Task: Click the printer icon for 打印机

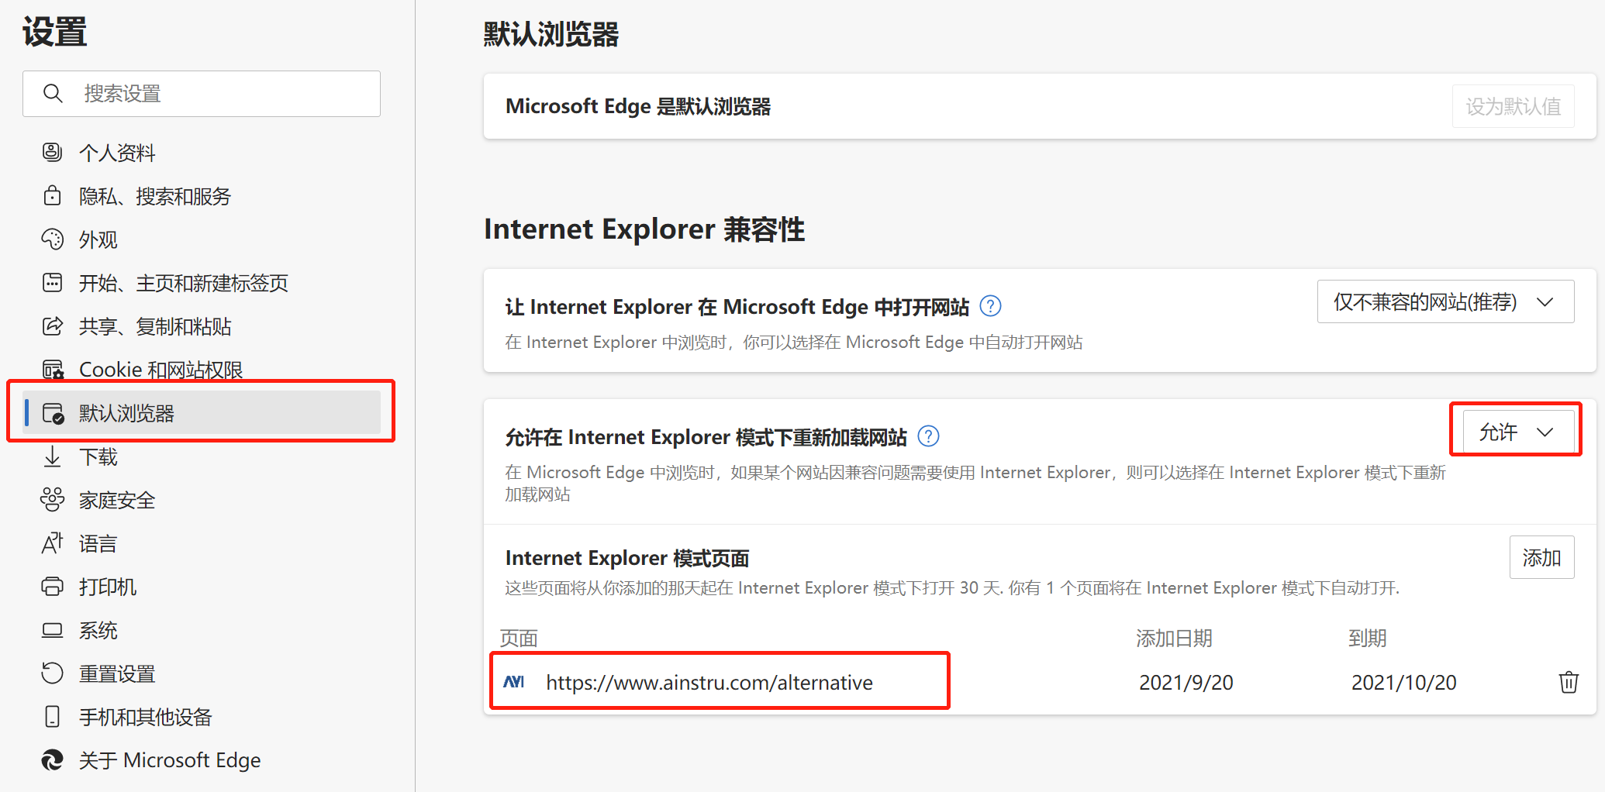Action: pyautogui.click(x=52, y=587)
